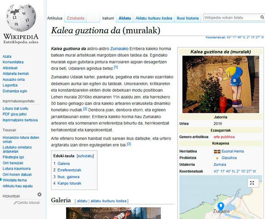Screen dimensions: 265x219
Task: Open reference footnote [3]
Action: (129, 144)
